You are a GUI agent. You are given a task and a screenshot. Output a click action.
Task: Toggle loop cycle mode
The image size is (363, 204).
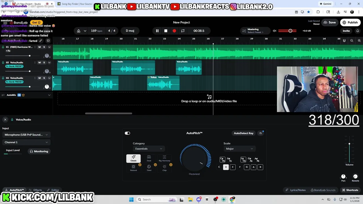coord(183,31)
